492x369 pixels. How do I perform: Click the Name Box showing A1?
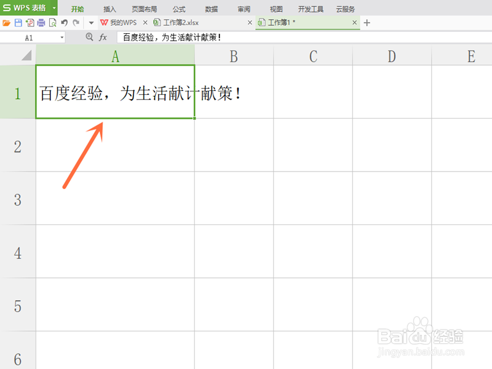click(29, 38)
